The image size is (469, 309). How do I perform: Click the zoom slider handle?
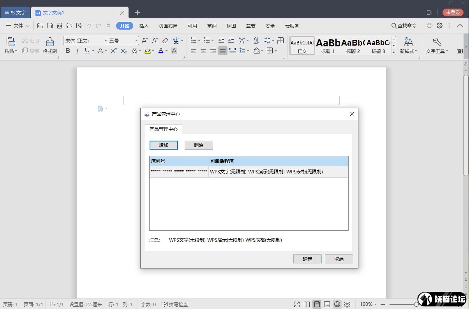pos(416,304)
